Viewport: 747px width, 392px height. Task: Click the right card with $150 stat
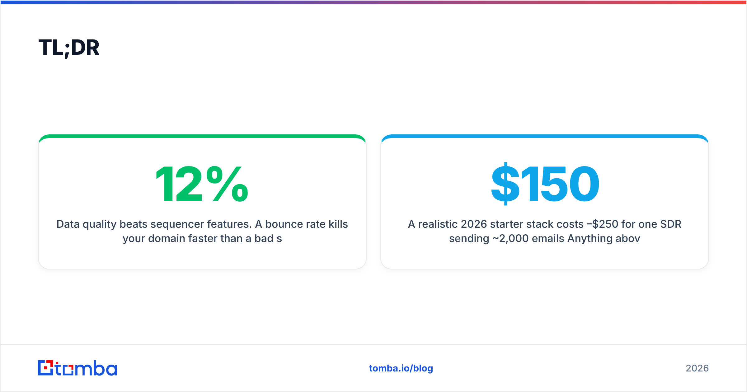click(x=545, y=202)
